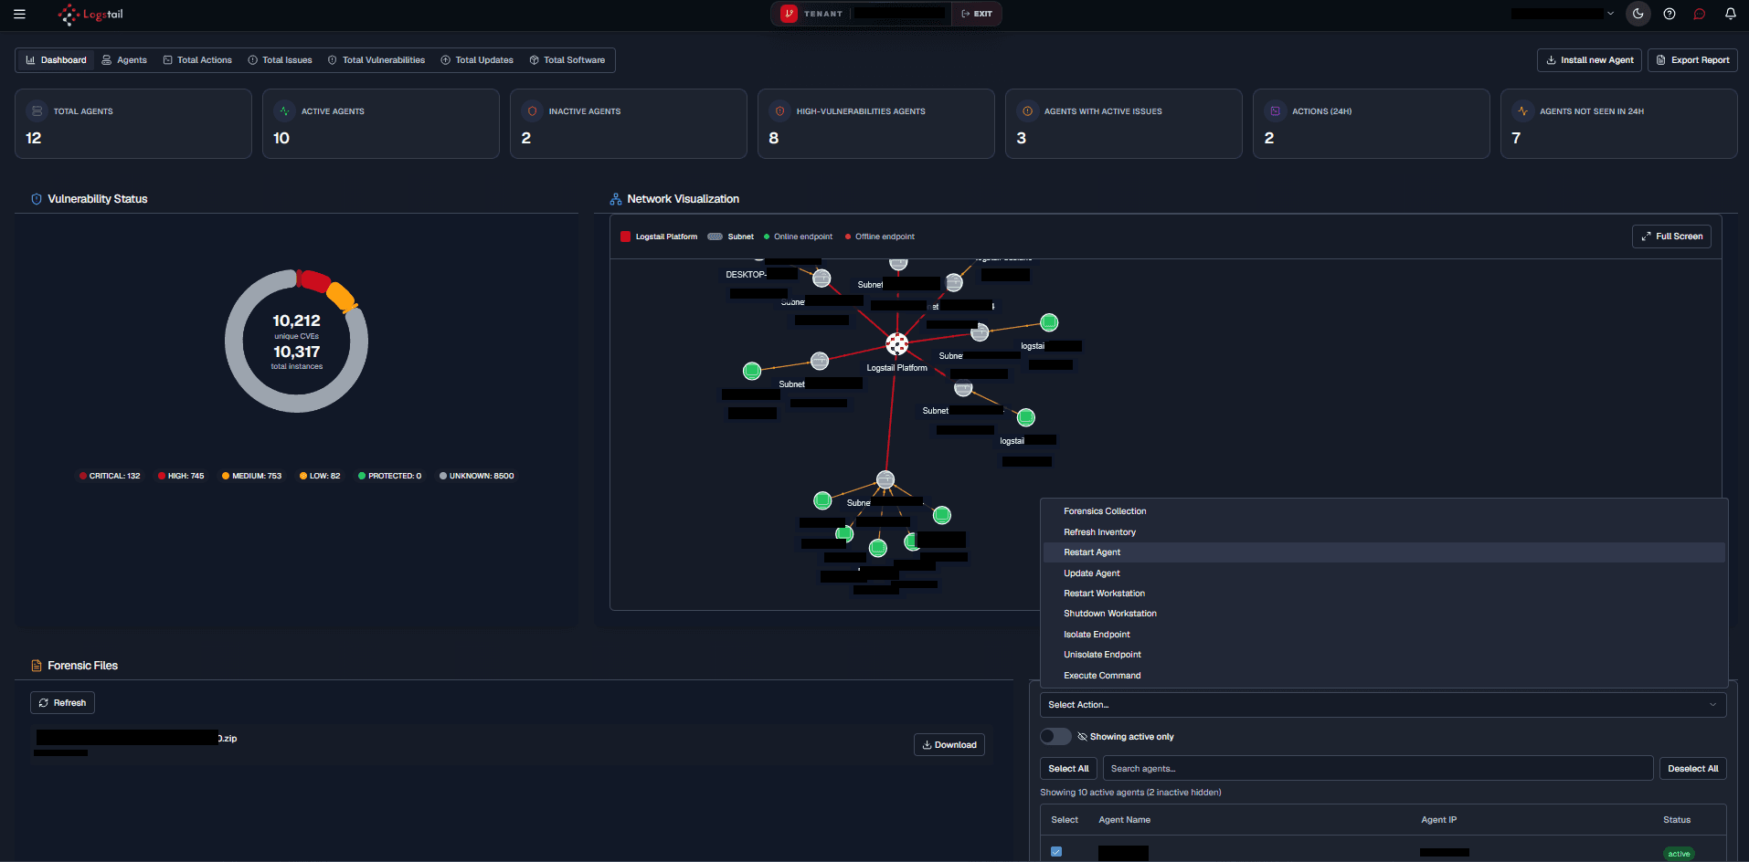The width and height of the screenshot is (1749, 862).
Task: Open the notifications bell icon
Action: [1731, 14]
